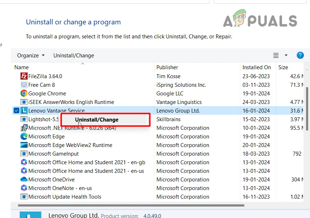Click the Microsoft Edge WebView2 Runtime icon
Screen dimensions: 310x218
tap(24, 145)
